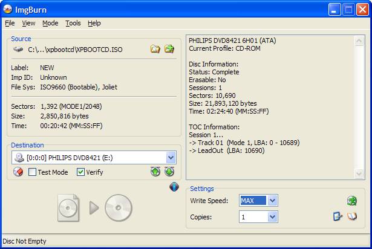Click the source label value NEW

point(47,68)
